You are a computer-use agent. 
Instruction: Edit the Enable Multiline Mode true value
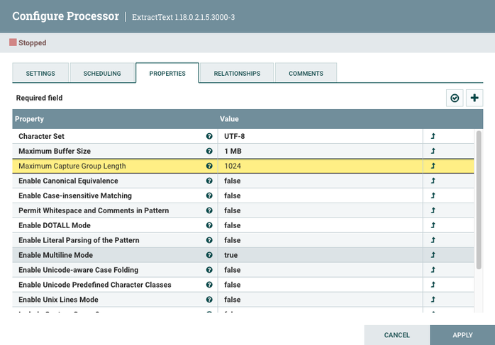320,255
